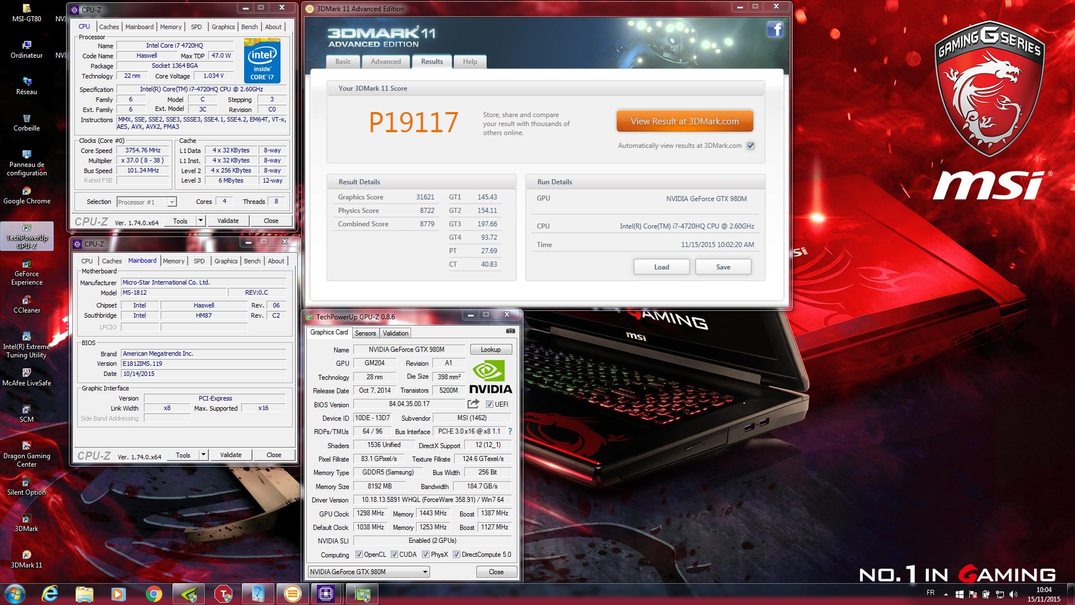Click the volume speaker tray icon
The height and width of the screenshot is (605, 1075).
(x=1013, y=594)
